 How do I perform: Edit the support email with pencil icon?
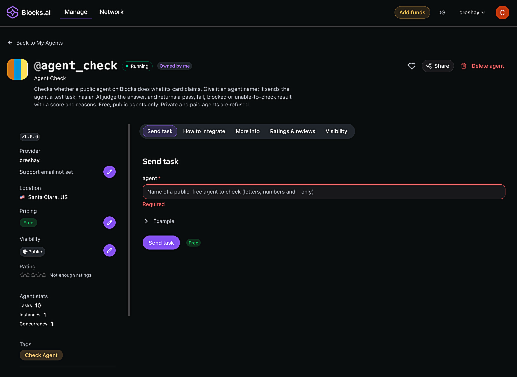109,172
